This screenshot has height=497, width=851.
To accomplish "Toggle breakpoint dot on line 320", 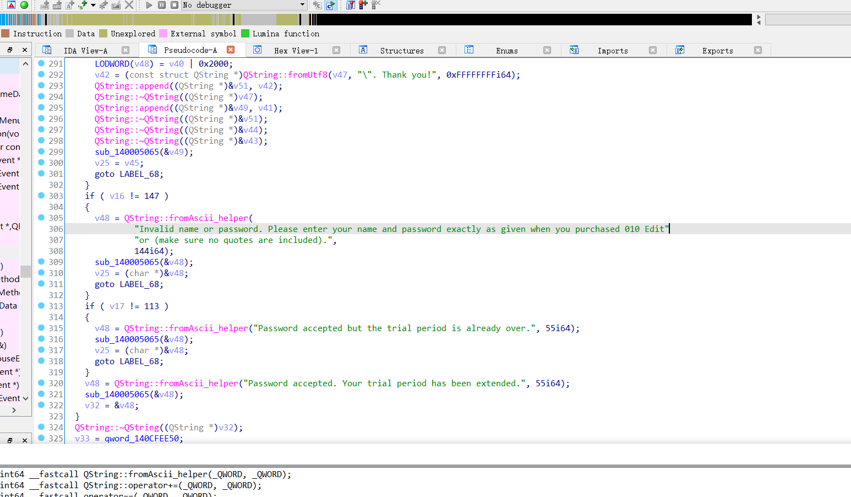I will pos(41,383).
